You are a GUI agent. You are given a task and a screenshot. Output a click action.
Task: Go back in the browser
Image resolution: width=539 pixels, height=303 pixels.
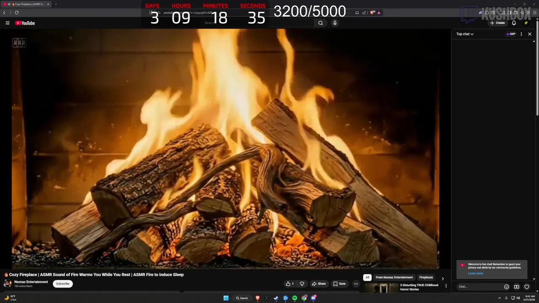pos(4,13)
